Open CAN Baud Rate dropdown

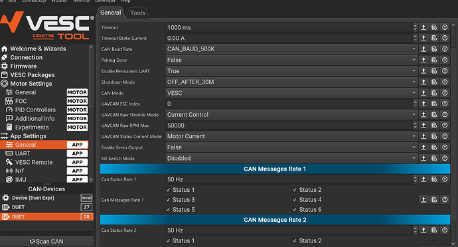click(x=291, y=49)
